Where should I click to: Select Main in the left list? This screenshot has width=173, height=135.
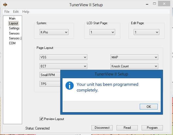(12, 18)
